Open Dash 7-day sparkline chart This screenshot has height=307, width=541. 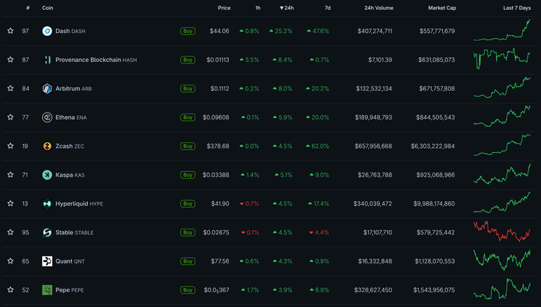[502, 30]
